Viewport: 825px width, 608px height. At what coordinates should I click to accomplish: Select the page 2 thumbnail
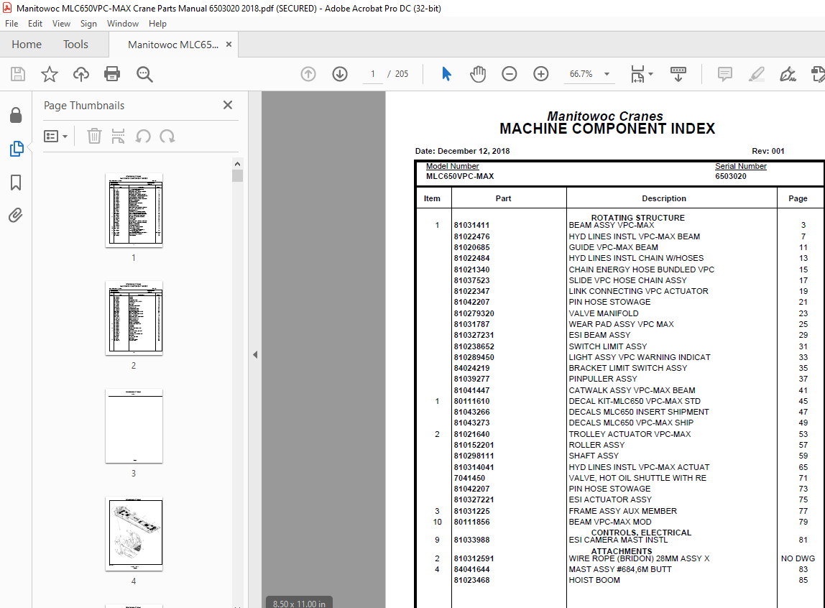[x=134, y=318]
